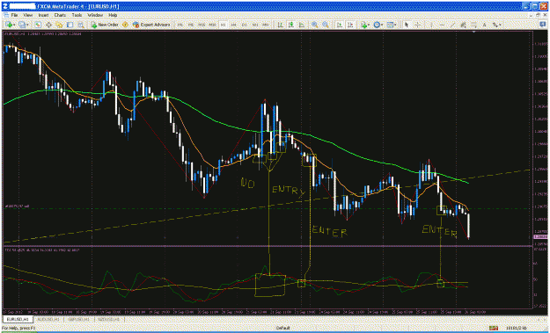Select the Line Chart icon

pyautogui.click(x=302, y=25)
